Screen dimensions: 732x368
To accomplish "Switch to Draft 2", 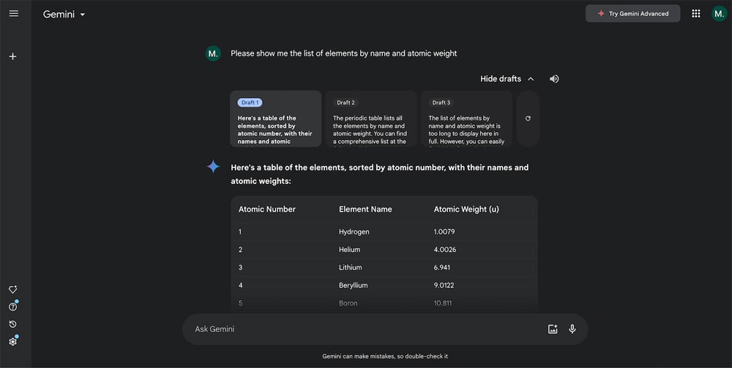I will pyautogui.click(x=371, y=119).
